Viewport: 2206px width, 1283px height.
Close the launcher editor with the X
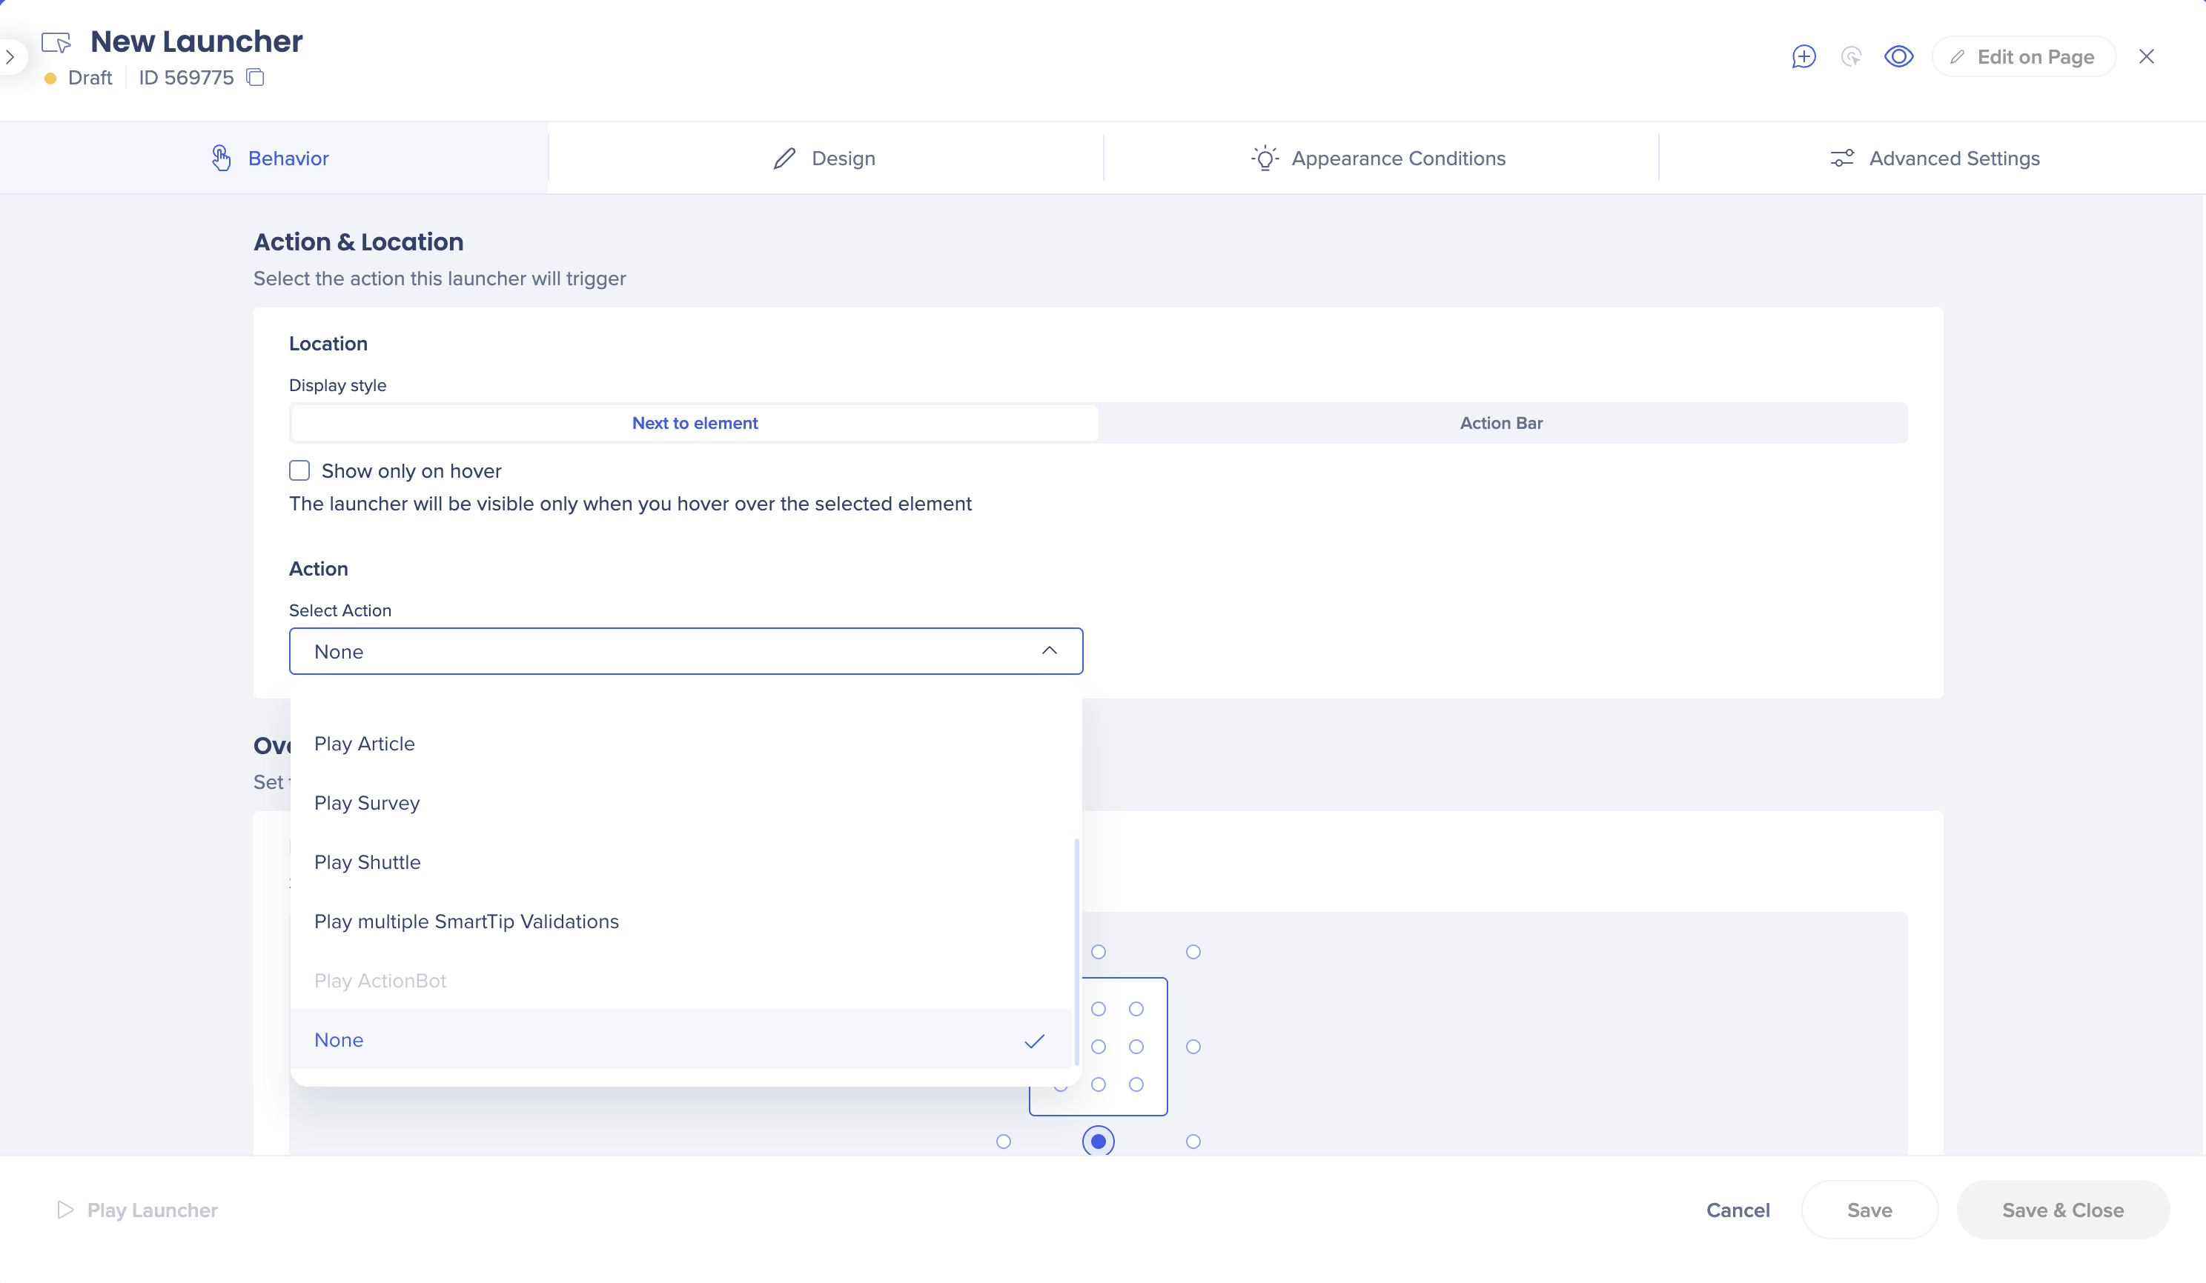click(2146, 57)
